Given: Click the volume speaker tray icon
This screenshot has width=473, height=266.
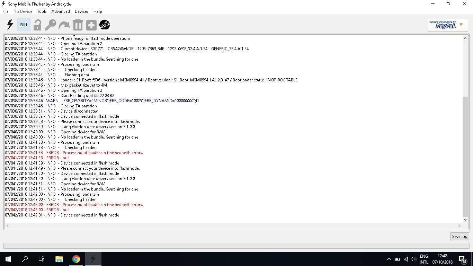Looking at the screenshot, I should (x=413, y=259).
